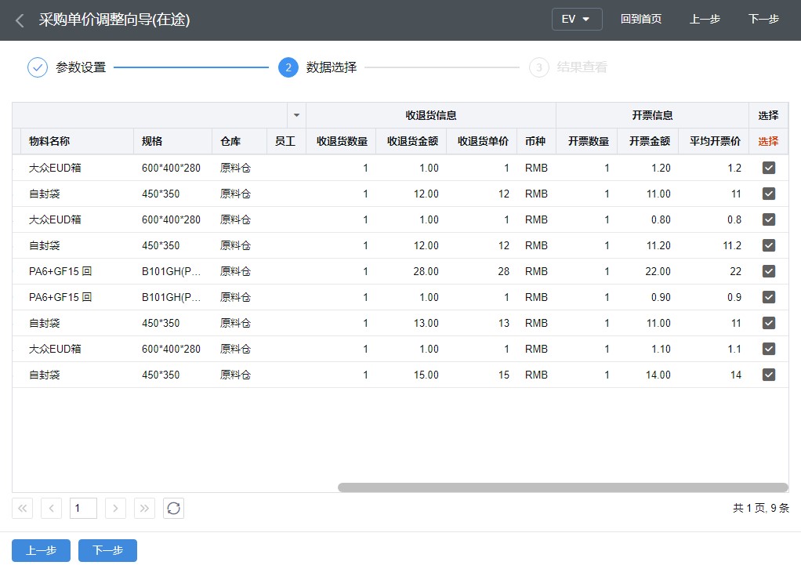Screen dimensions: 801x569
Task: Sort by the 物料名称 column header
Action: pyautogui.click(x=77, y=142)
